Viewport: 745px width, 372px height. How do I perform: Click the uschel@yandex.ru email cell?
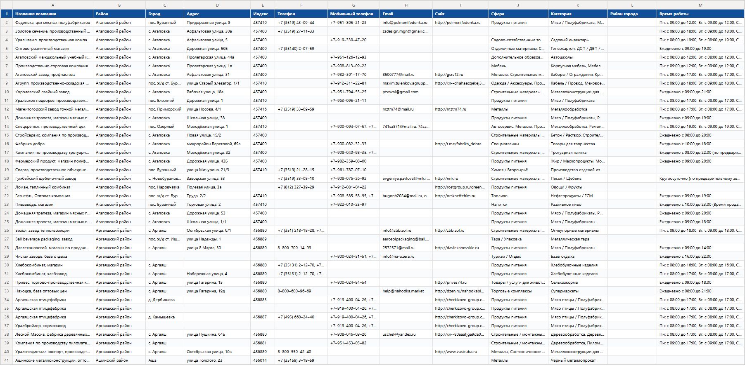click(406, 334)
